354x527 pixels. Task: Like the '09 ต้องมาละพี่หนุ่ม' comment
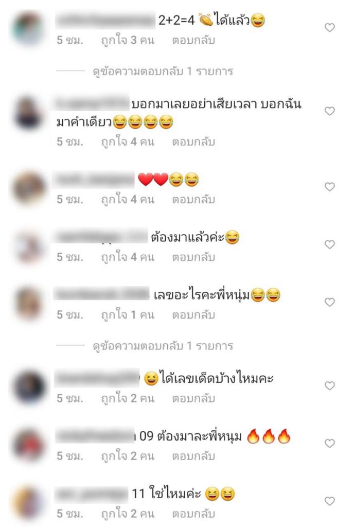(x=329, y=443)
